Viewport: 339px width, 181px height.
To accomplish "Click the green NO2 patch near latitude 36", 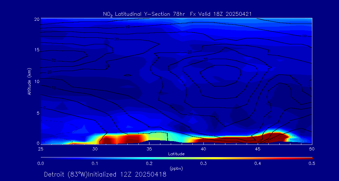I will [159, 137].
